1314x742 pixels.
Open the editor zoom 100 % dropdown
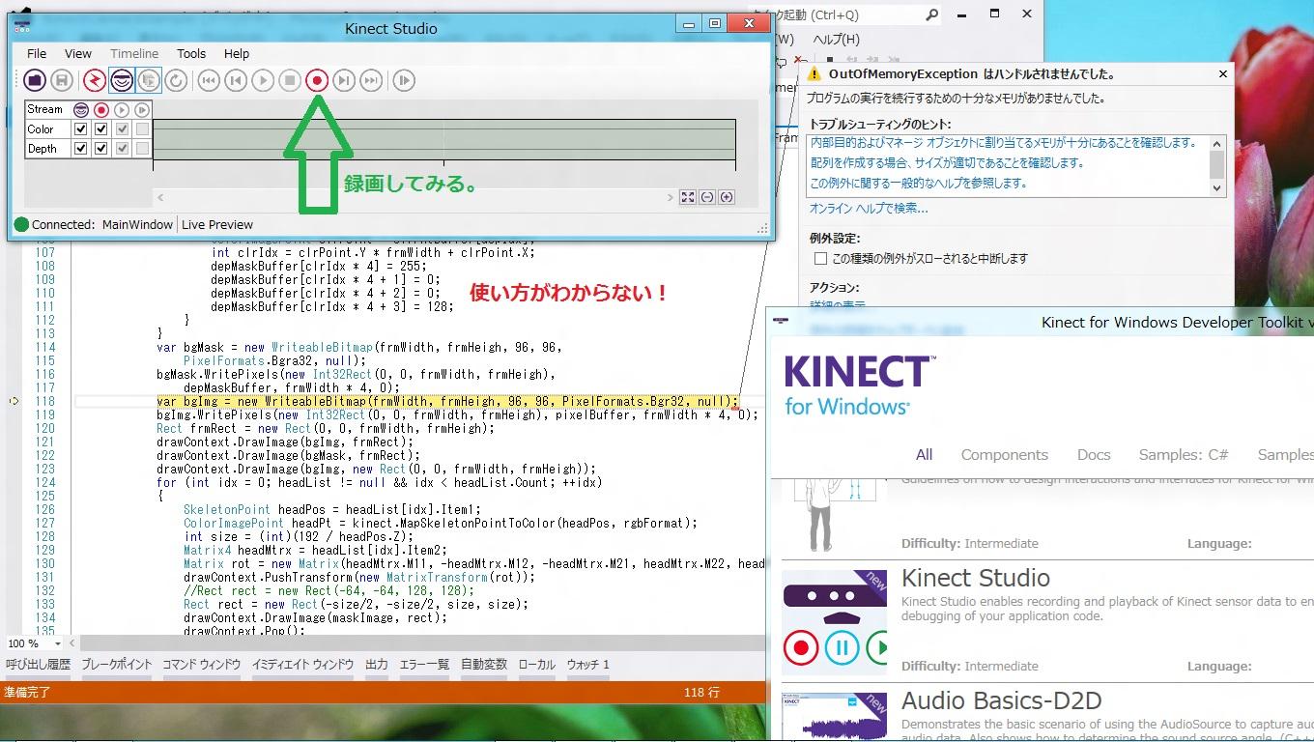click(58, 643)
